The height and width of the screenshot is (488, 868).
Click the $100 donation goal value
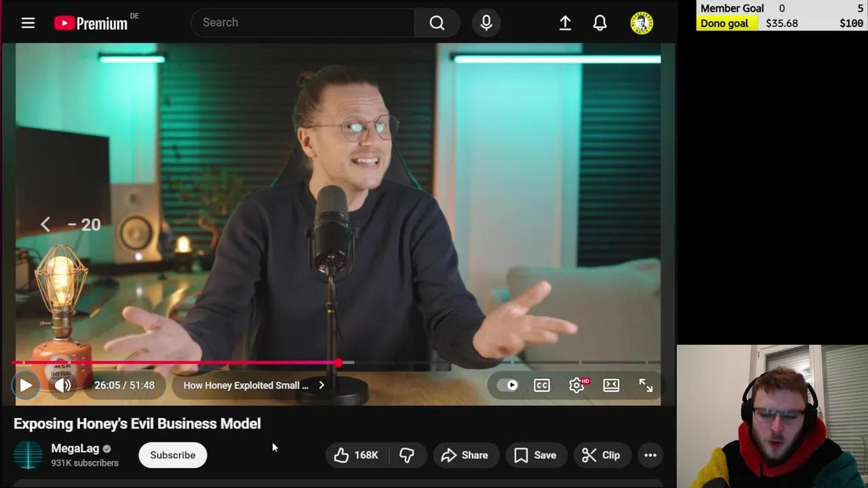pos(851,23)
